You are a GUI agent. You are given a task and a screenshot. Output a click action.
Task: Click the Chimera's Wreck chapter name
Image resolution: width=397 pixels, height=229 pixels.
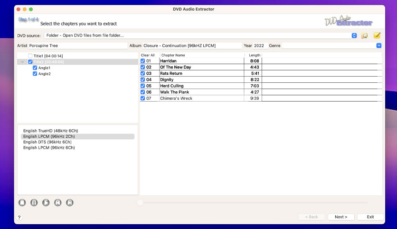[x=176, y=98]
